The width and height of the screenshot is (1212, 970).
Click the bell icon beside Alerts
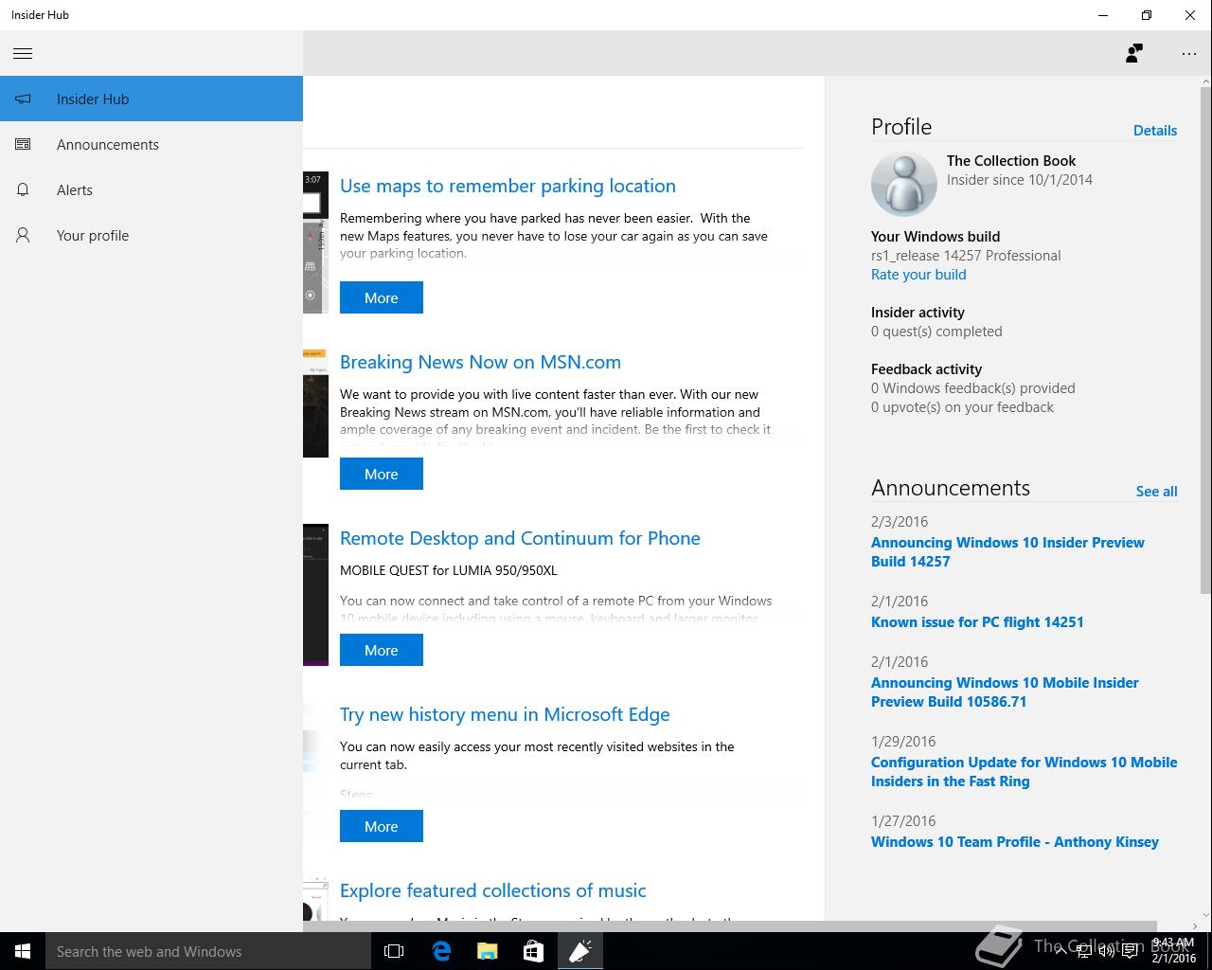(x=23, y=189)
